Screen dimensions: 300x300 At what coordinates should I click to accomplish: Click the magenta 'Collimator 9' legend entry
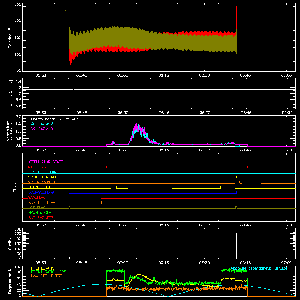(42, 128)
